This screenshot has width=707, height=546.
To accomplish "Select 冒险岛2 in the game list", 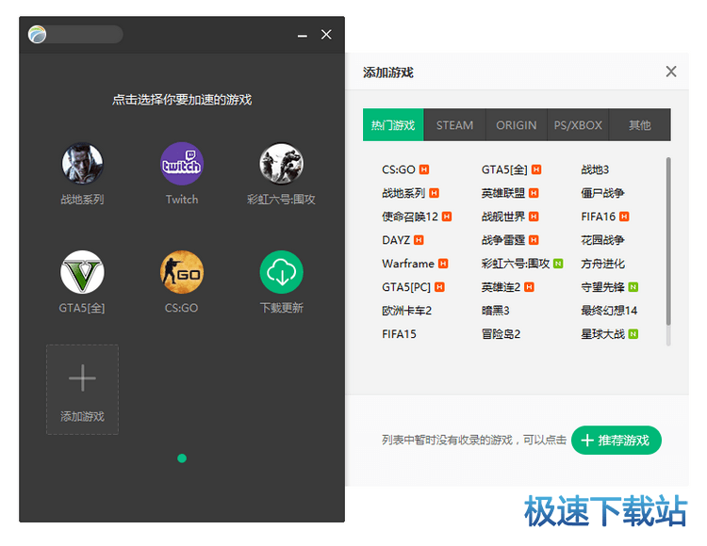I will [501, 334].
